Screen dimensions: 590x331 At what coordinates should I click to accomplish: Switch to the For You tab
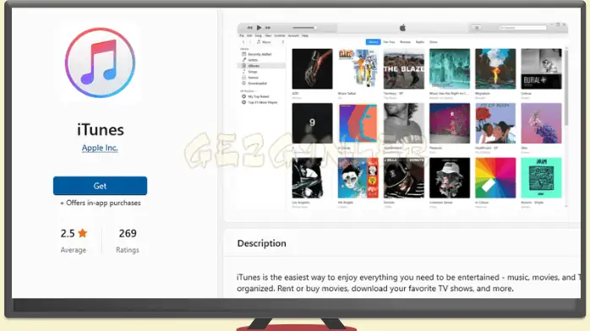coord(389,42)
